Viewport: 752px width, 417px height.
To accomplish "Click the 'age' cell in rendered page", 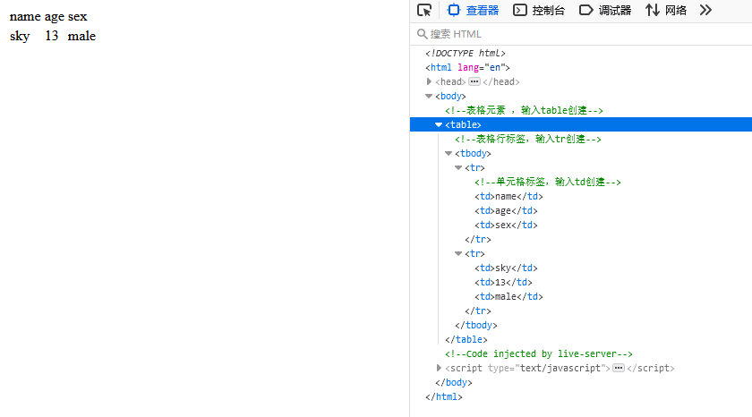I will coord(55,17).
